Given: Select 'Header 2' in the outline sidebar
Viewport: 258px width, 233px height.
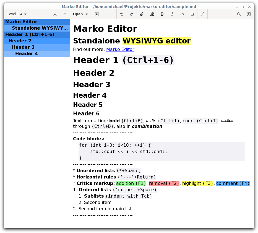Looking at the screenshot, I should (37, 41).
